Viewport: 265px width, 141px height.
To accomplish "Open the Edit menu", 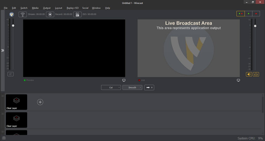I will coord(14,8).
